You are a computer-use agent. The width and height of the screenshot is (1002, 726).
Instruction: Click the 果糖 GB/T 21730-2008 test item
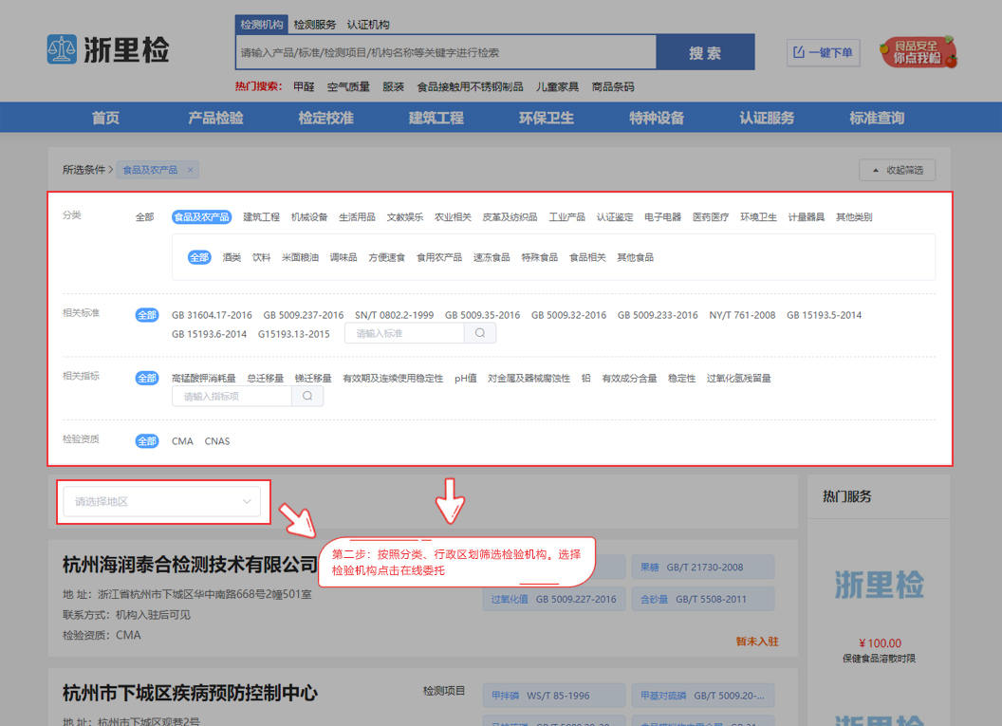click(703, 567)
